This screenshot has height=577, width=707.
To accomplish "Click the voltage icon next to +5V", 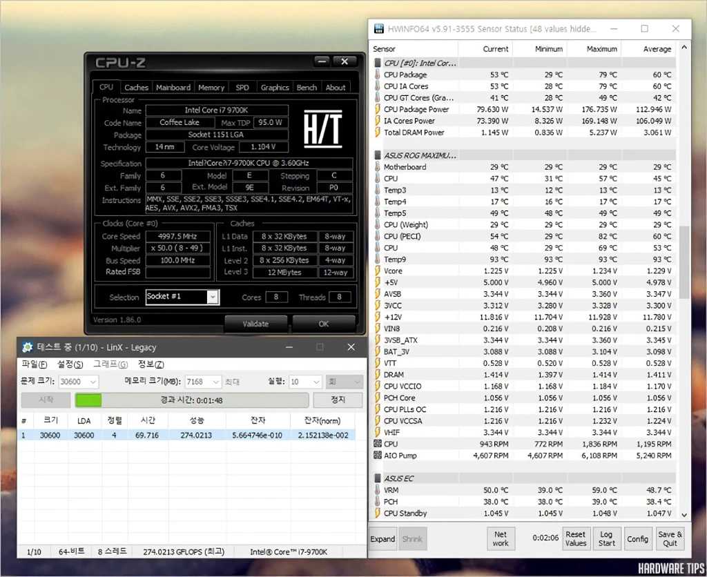I will tap(378, 283).
